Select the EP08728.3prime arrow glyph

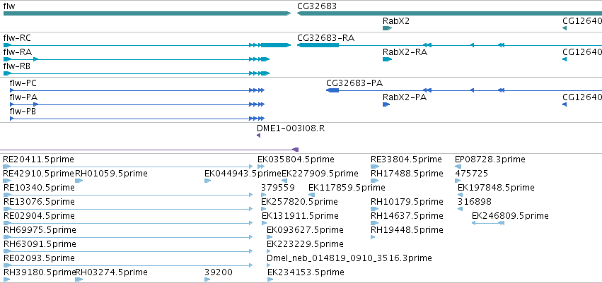[458, 167]
